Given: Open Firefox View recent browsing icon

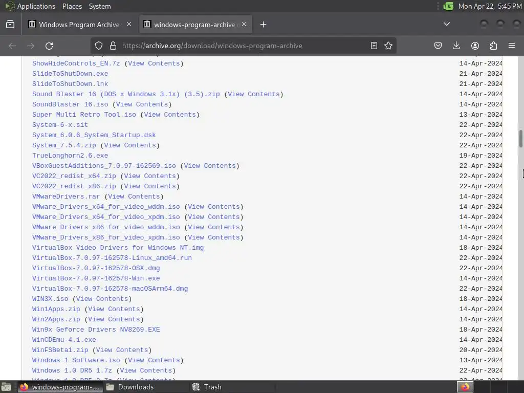Looking at the screenshot, I should click(x=10, y=25).
